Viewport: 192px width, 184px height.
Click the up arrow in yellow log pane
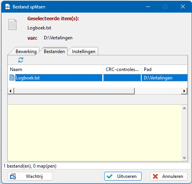click(x=184, y=108)
